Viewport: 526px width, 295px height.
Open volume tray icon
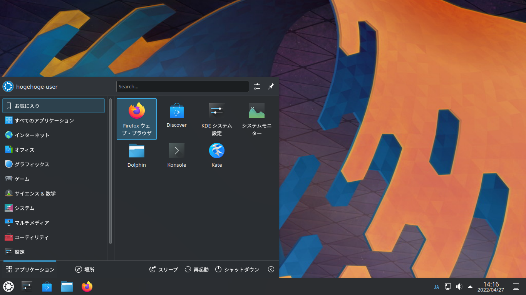click(459, 287)
